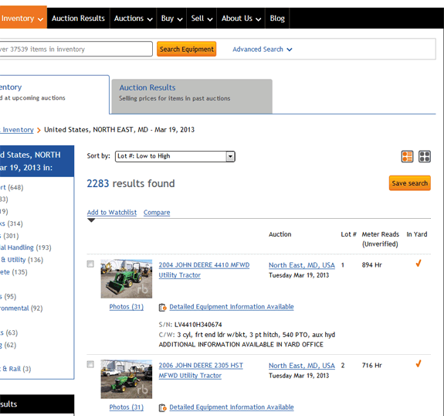Filter by & Rail (3) category
Image resolution: width=444 pixels, height=416 pixels.
(x=15, y=369)
